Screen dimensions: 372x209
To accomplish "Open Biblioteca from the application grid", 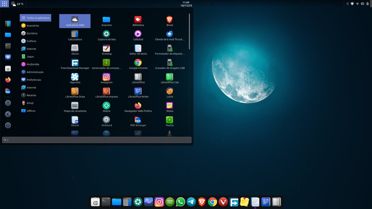I will click(138, 21).
